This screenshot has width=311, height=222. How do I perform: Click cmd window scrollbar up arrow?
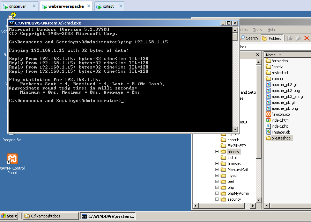(235, 30)
